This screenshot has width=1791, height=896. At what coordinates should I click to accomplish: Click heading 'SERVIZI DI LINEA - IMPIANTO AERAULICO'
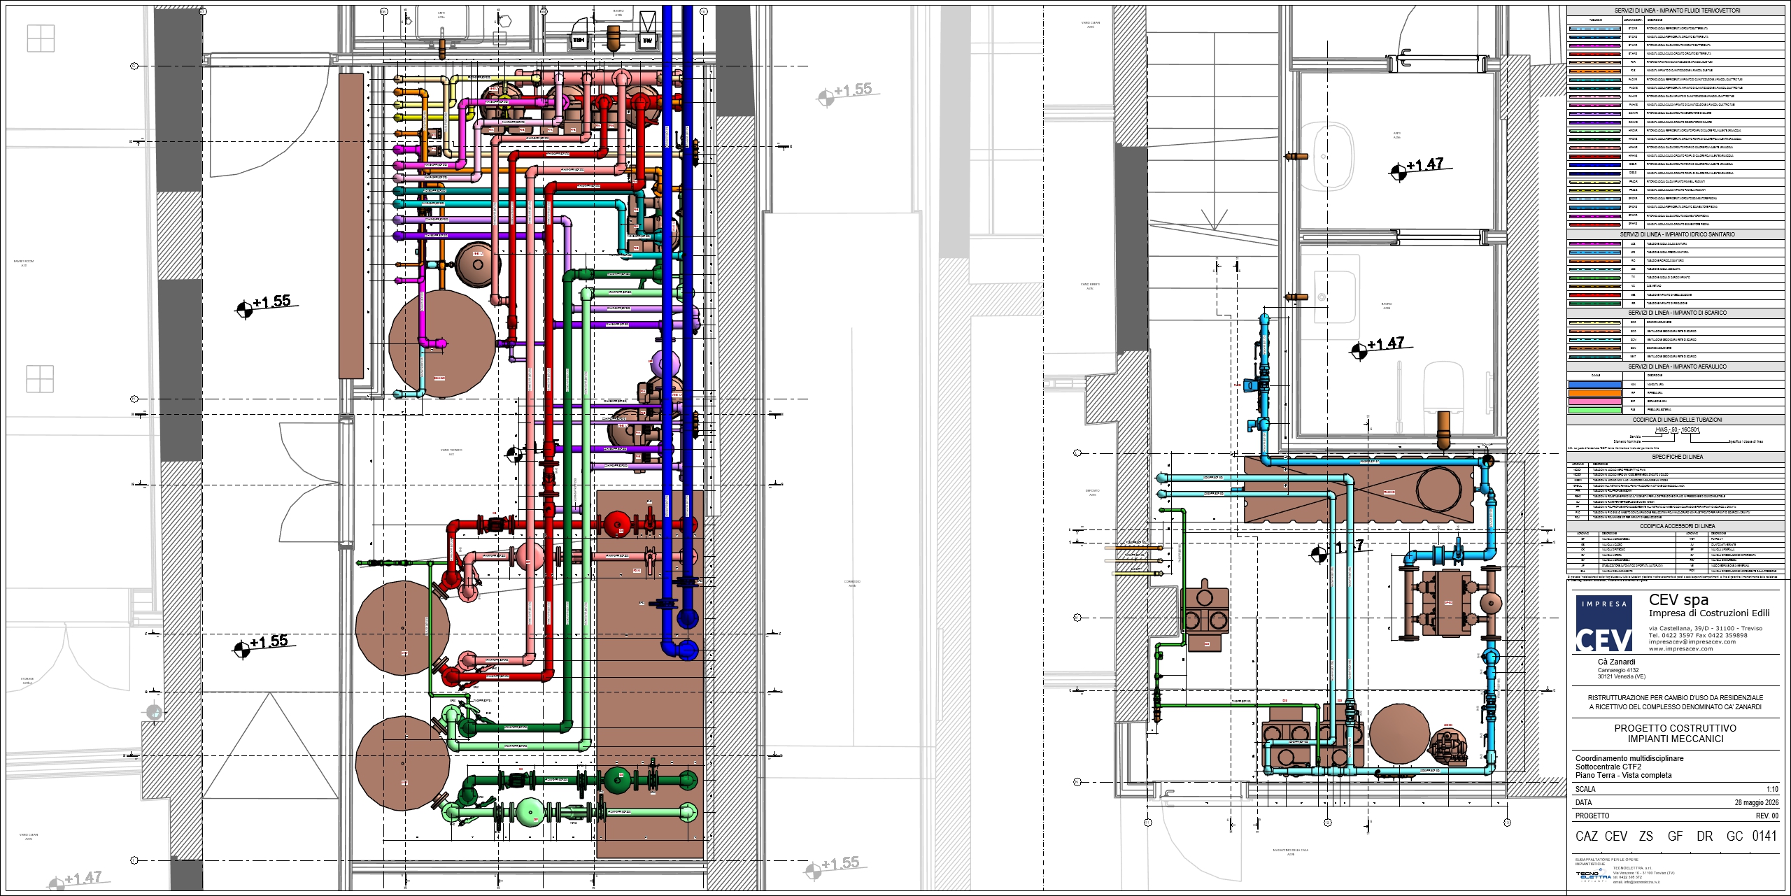(x=1677, y=367)
